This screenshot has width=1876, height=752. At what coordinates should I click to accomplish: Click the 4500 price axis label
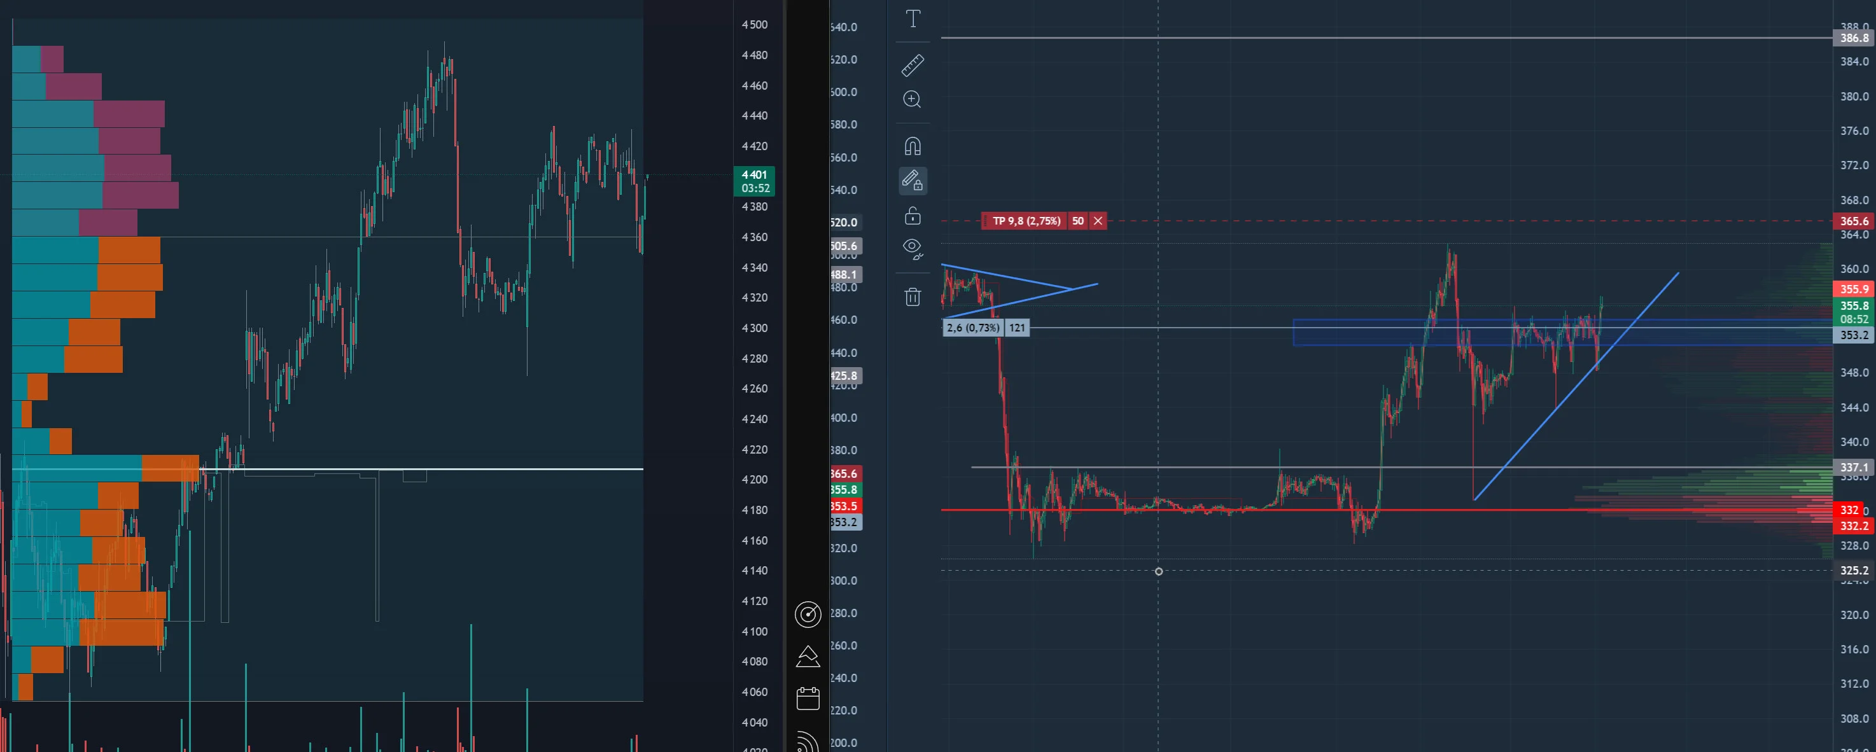tap(755, 25)
